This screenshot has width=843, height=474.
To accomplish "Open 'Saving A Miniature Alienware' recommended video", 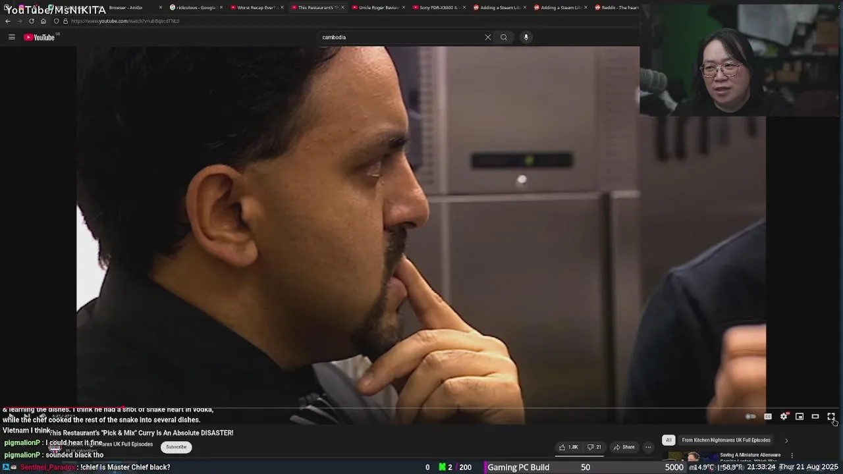I will pyautogui.click(x=750, y=455).
